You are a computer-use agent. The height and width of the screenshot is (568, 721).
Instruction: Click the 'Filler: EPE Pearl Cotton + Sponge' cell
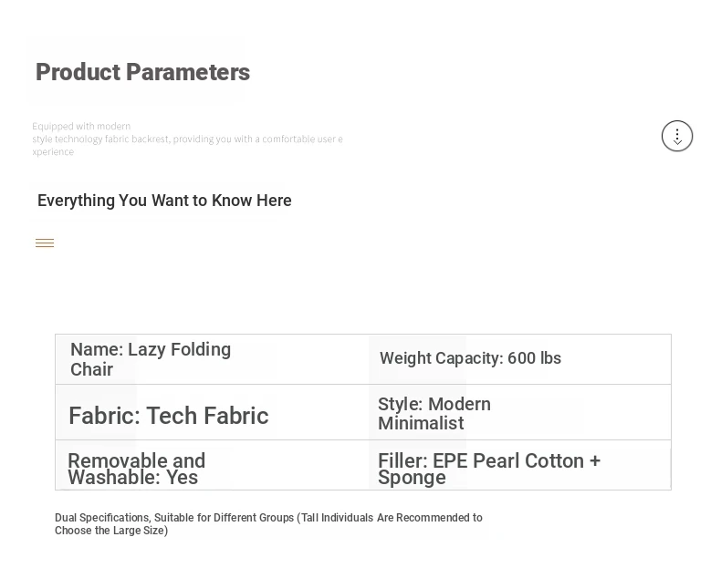(x=519, y=465)
